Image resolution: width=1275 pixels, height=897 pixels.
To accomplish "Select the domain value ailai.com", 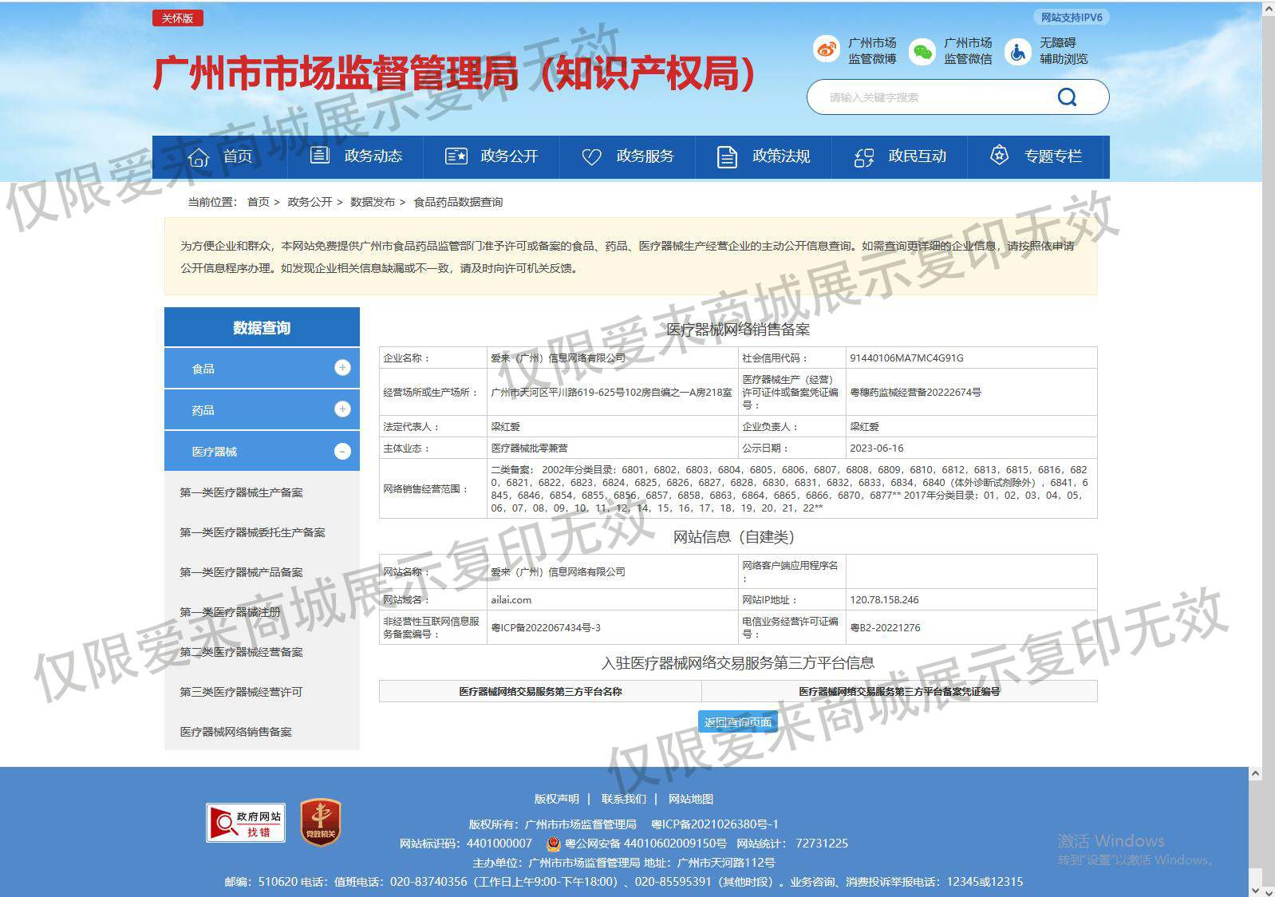I will pyautogui.click(x=511, y=600).
